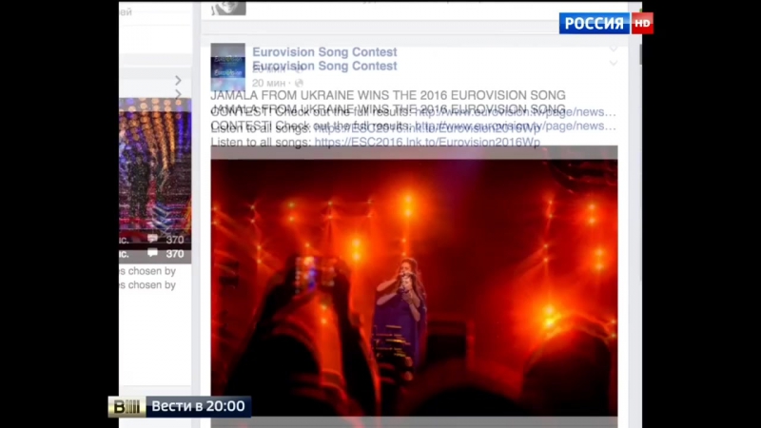Open the post's options chevron beside the page name
The height and width of the screenshot is (428, 761).
pyautogui.click(x=614, y=63)
